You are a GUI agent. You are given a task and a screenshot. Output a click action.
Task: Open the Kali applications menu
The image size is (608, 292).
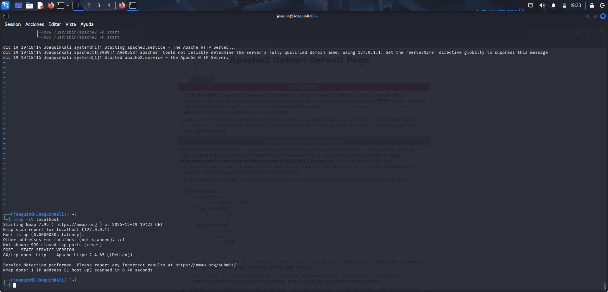5,5
